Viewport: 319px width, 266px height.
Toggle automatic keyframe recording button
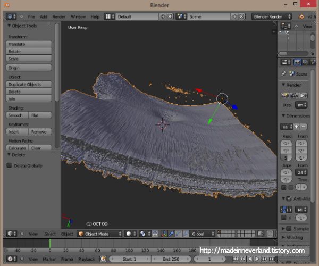tap(103, 259)
